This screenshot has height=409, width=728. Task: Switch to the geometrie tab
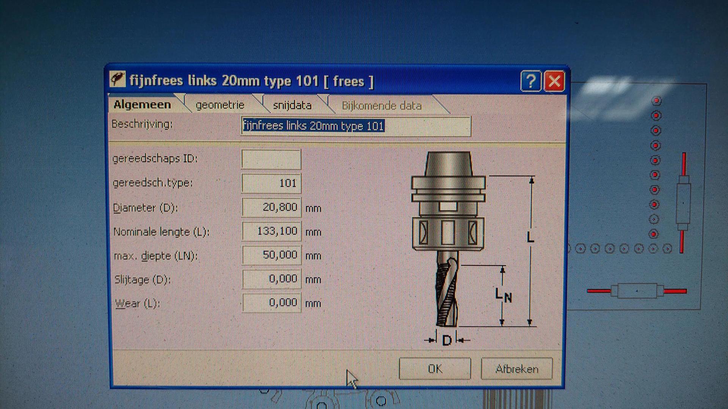point(220,105)
